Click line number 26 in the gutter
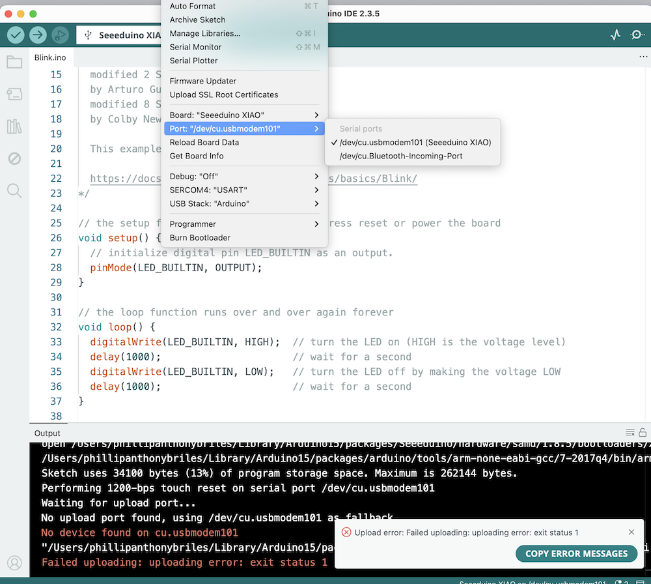 tap(56, 238)
